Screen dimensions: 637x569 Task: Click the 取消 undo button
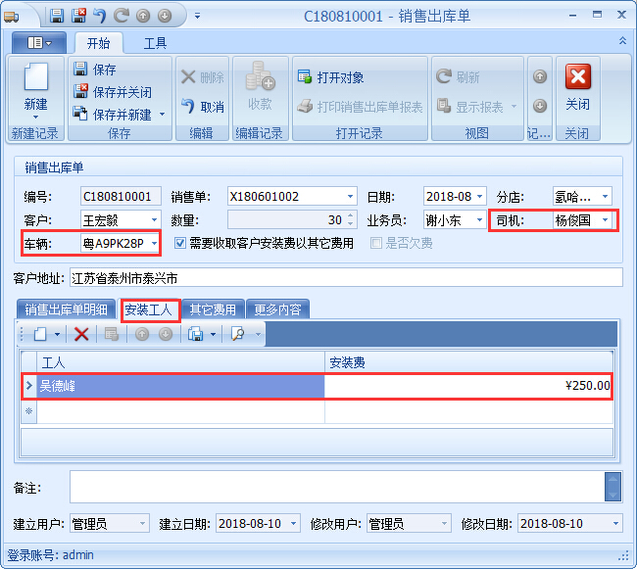[x=203, y=106]
